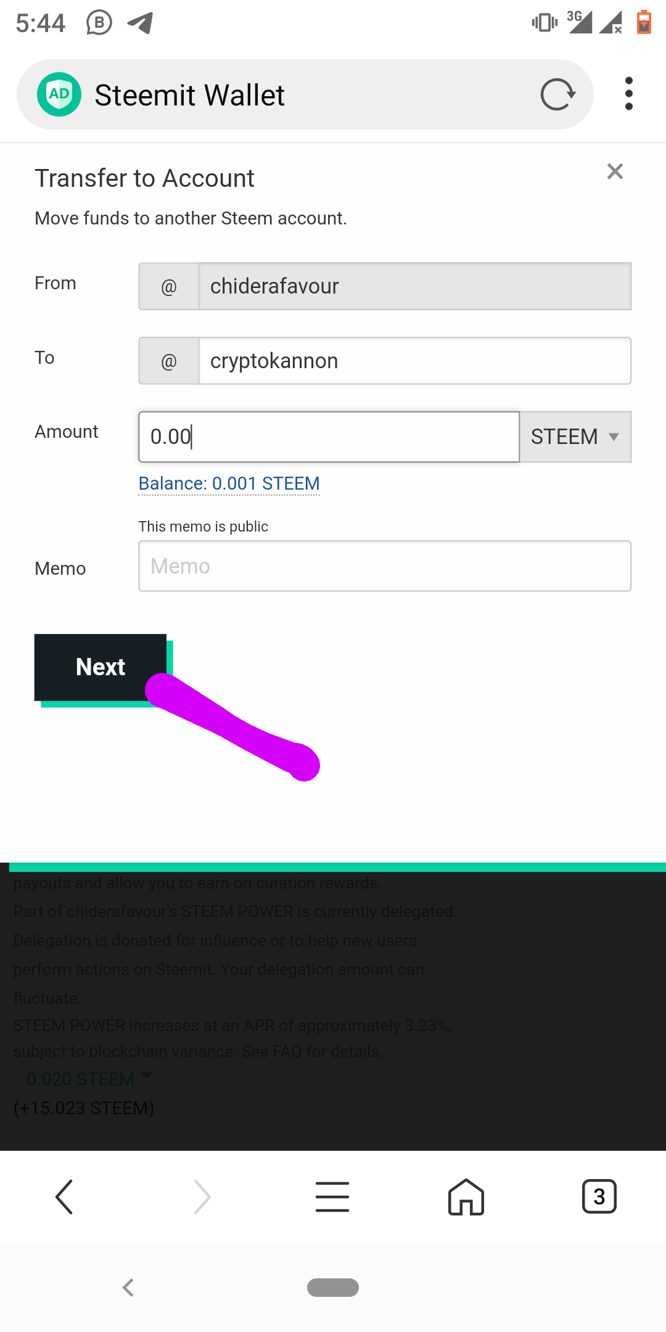666x1332 pixels.
Task: Expand the 0.020 STEEM dropdown arrow
Action: coord(147,1075)
